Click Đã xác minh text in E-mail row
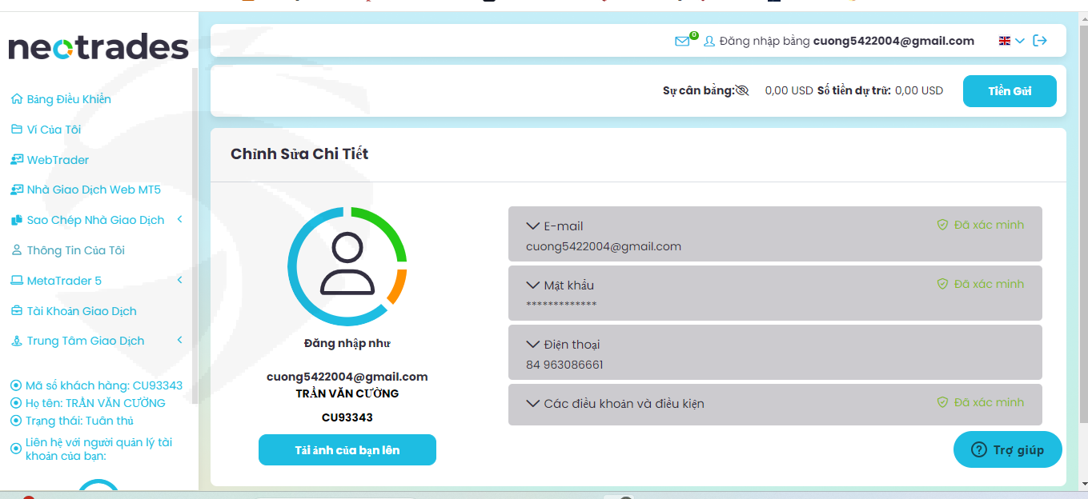The image size is (1088, 499). click(x=989, y=225)
